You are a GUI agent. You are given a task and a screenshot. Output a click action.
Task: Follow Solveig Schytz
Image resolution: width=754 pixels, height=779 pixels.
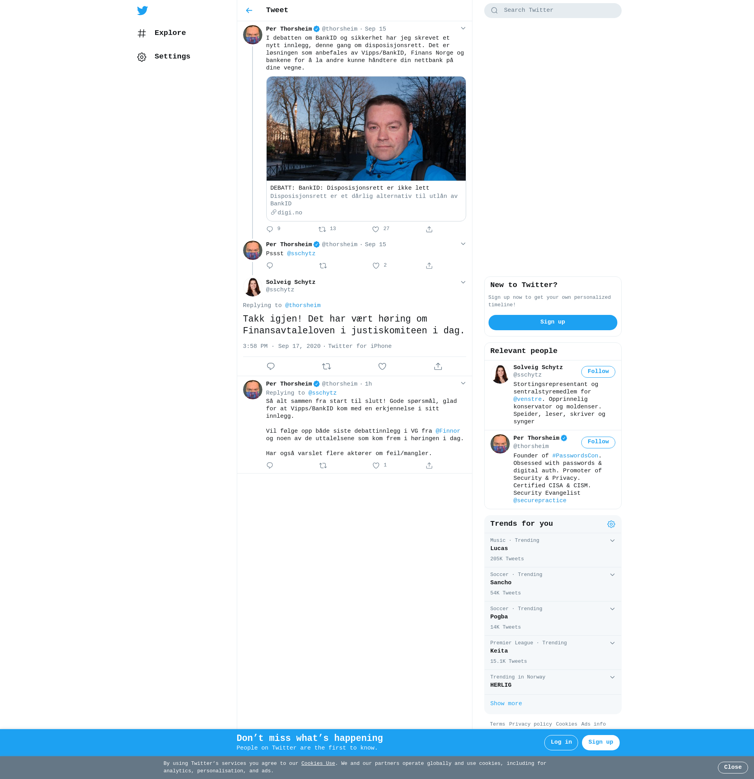pyautogui.click(x=598, y=371)
